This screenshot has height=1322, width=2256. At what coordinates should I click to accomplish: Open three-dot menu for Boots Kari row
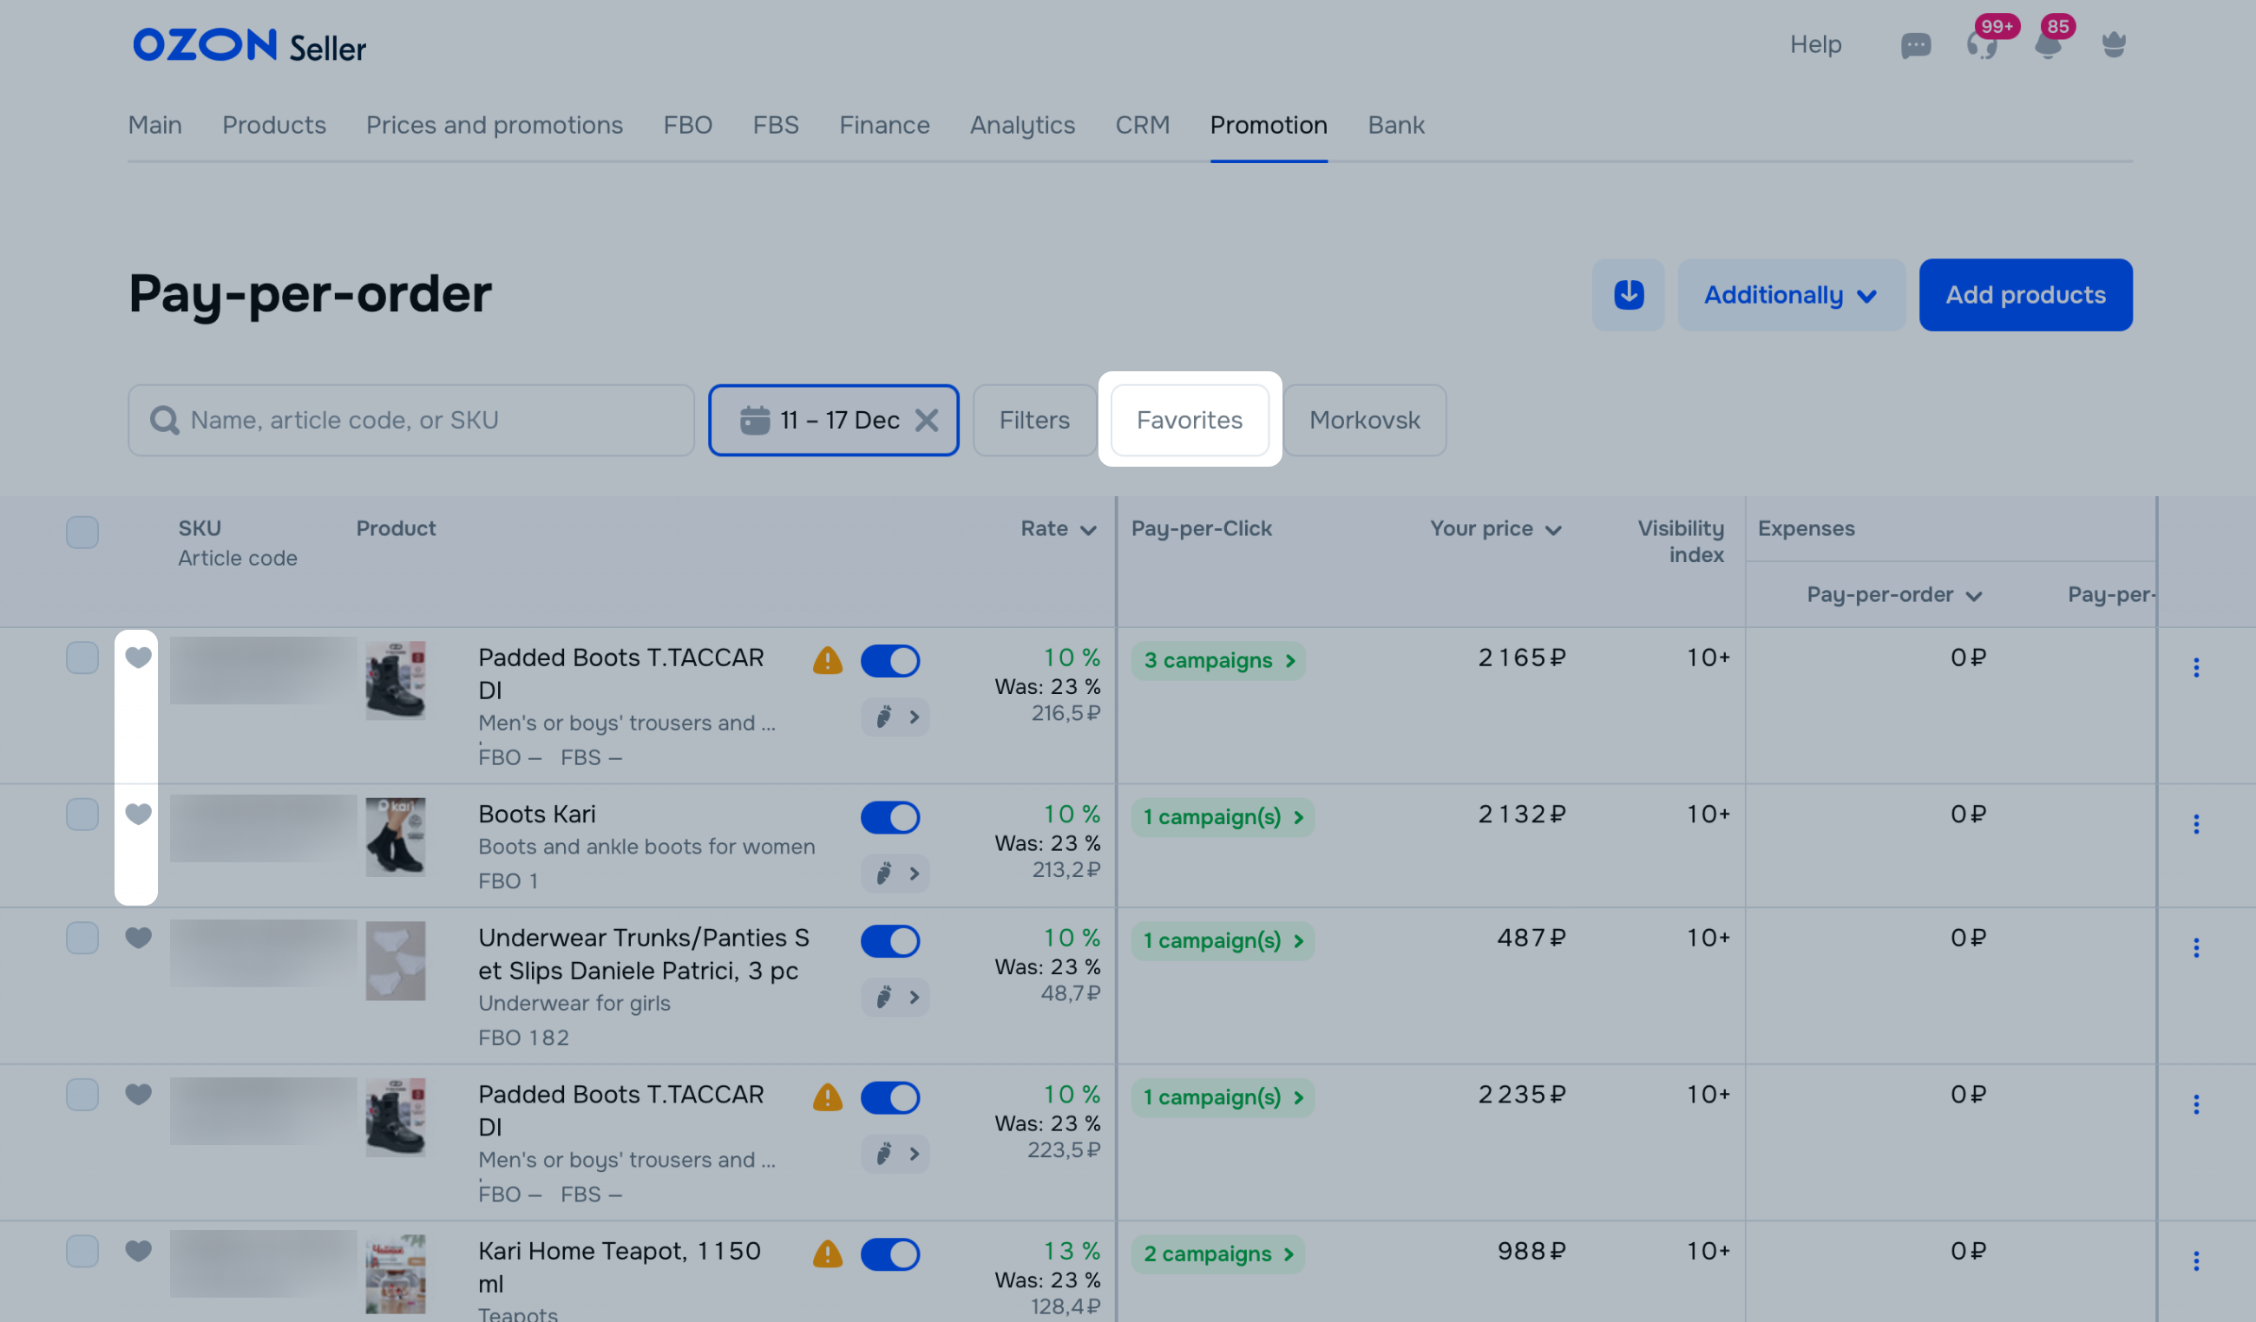[2195, 823]
